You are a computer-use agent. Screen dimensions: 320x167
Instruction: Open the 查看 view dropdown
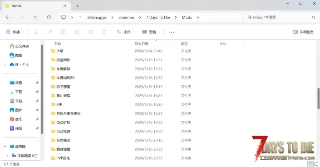pos(151,32)
